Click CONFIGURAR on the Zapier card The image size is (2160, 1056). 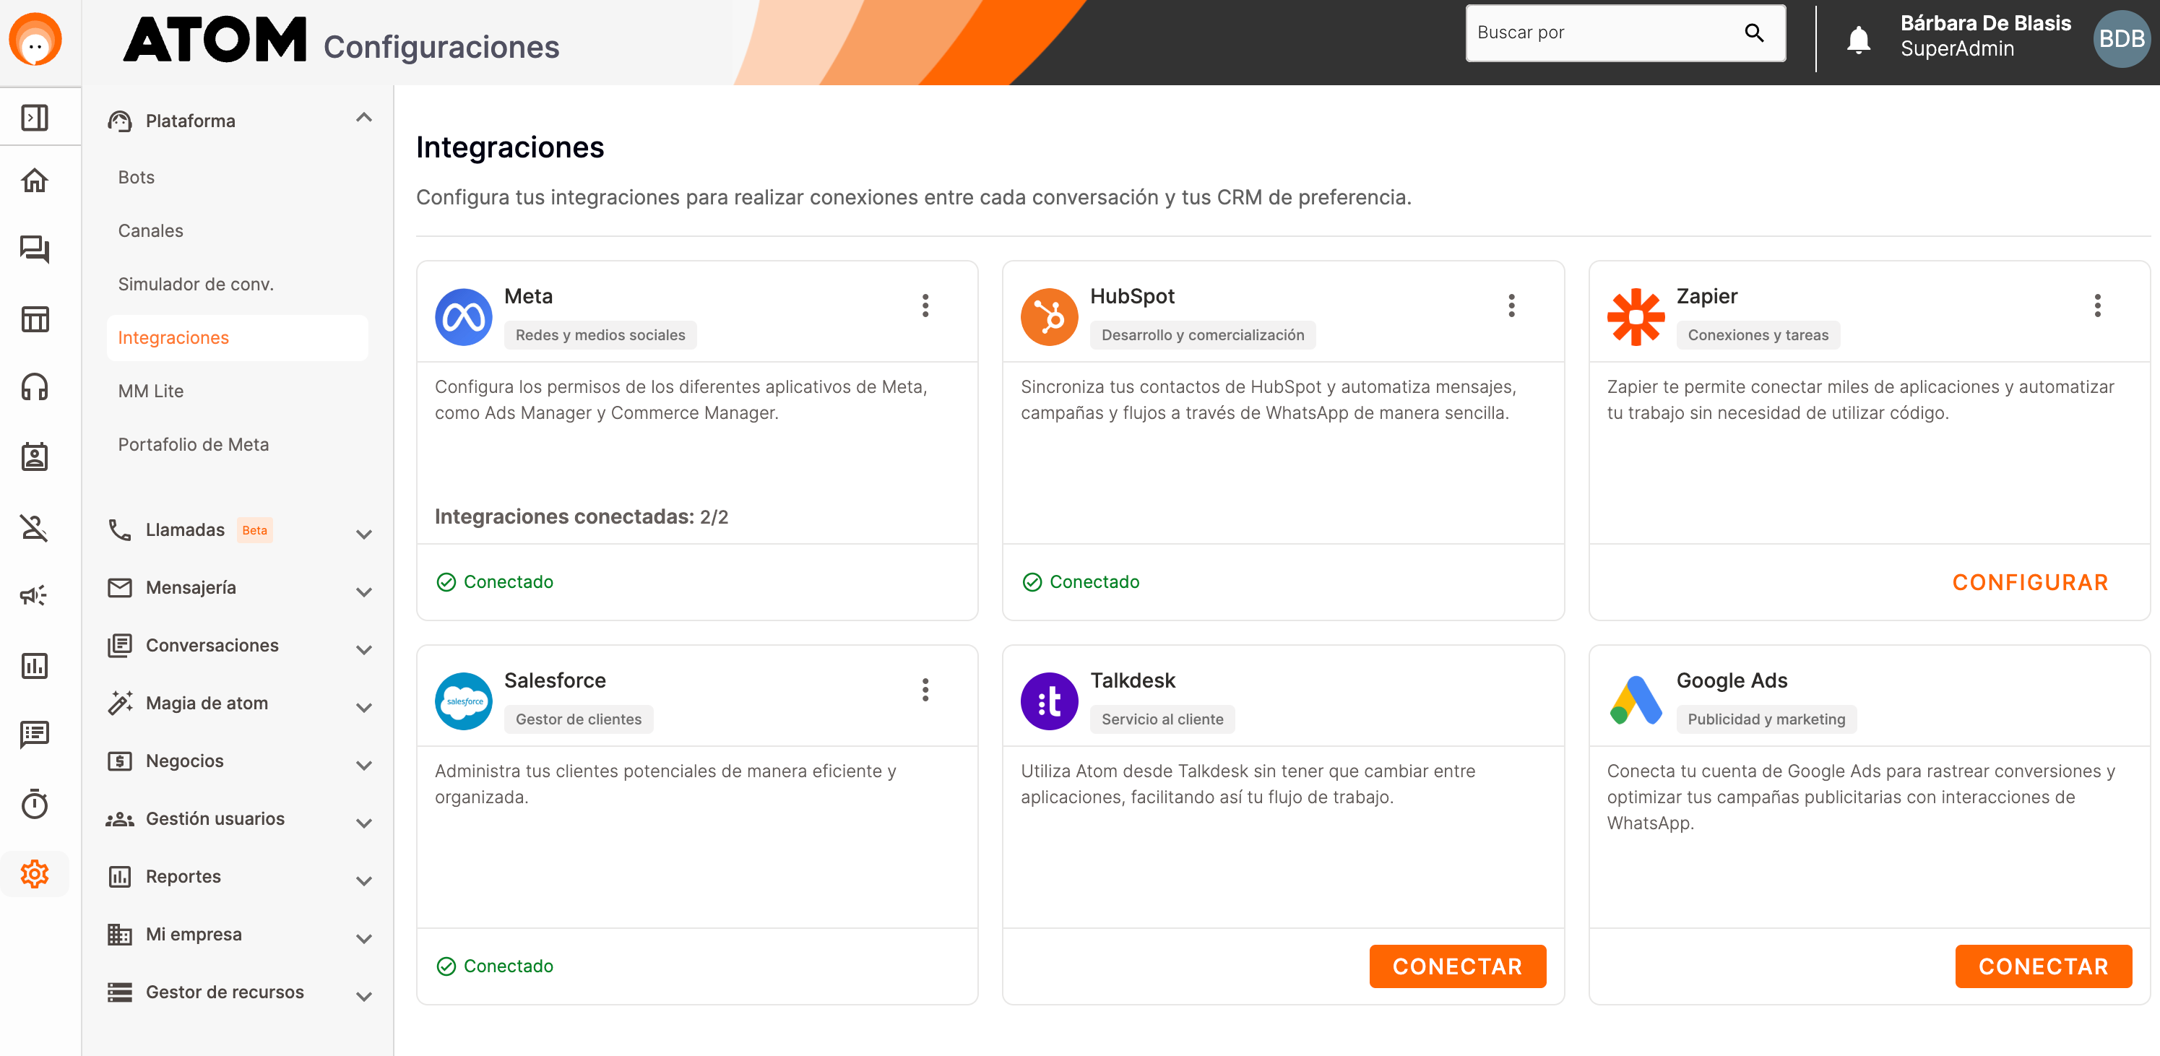2029,582
